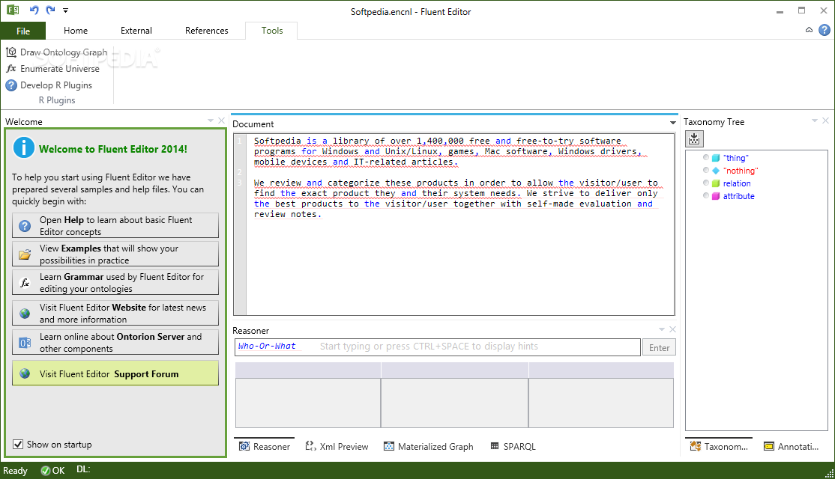This screenshot has width=835, height=479.
Task: Click cyan cube icon for "thing"
Action: point(716,158)
